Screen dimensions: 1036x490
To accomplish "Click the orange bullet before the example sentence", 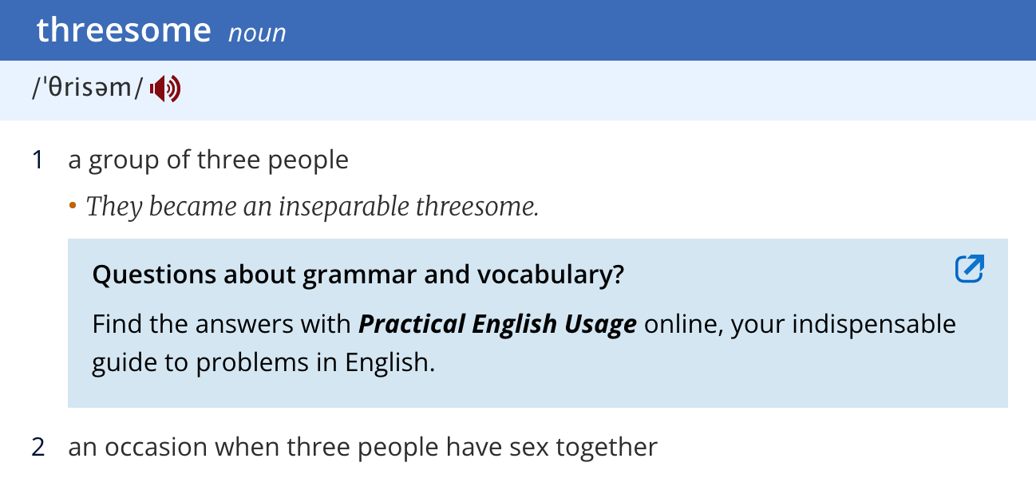I will tap(73, 207).
